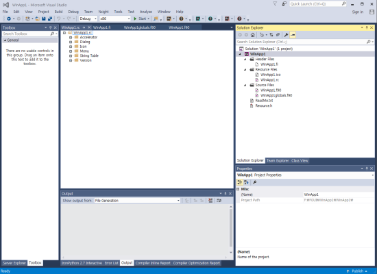Collapse the Header Files folder

point(245,59)
